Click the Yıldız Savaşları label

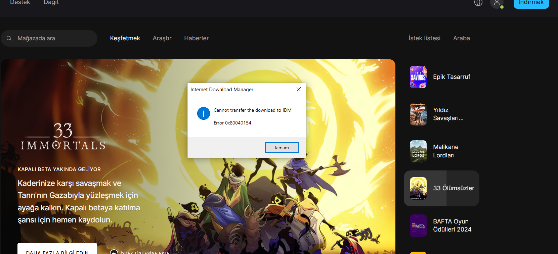point(448,114)
